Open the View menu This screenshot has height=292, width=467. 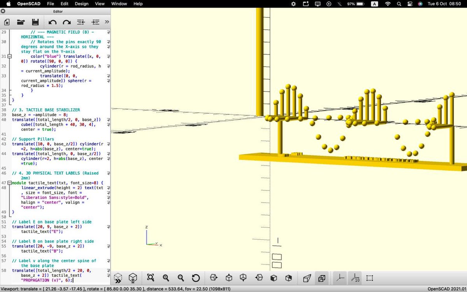100,4
